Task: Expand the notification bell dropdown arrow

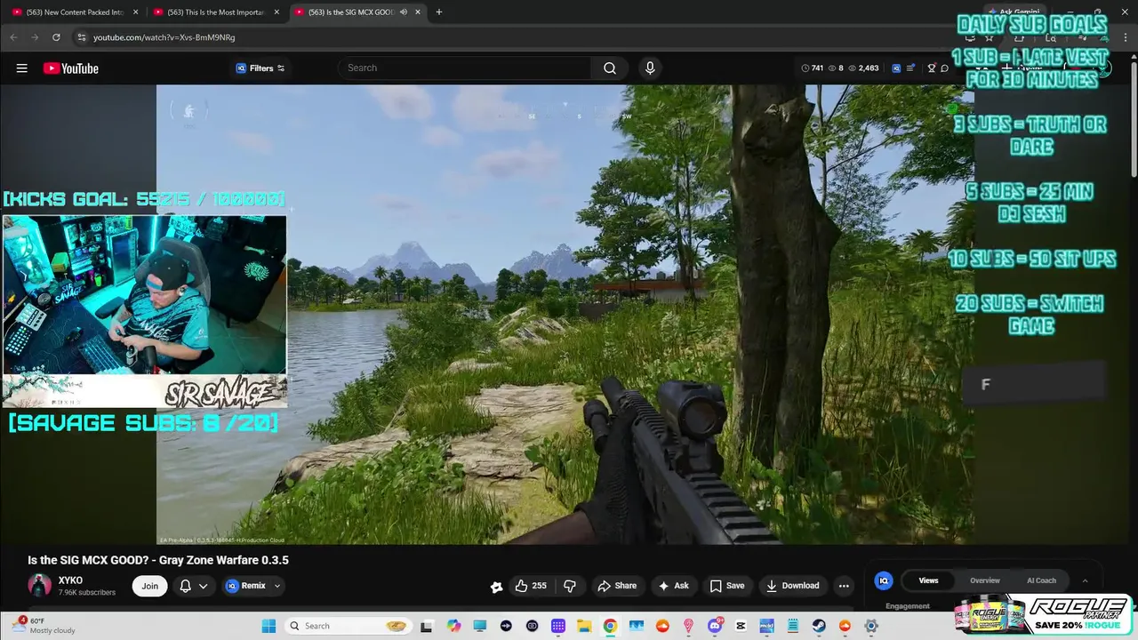Action: tap(204, 586)
